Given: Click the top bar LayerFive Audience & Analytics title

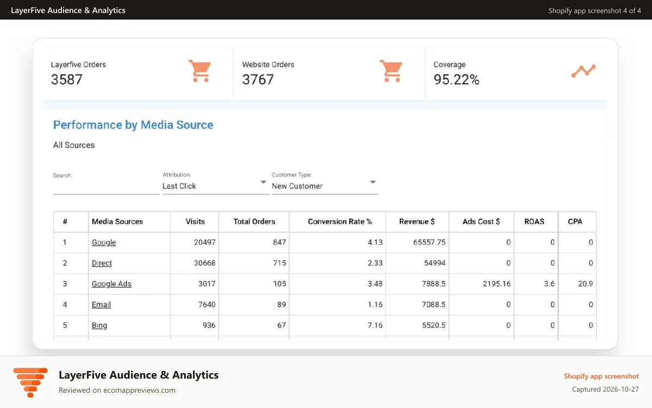Looking at the screenshot, I should 68,10.
